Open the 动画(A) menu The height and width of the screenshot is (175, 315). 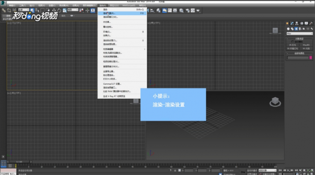tap(75, 5)
